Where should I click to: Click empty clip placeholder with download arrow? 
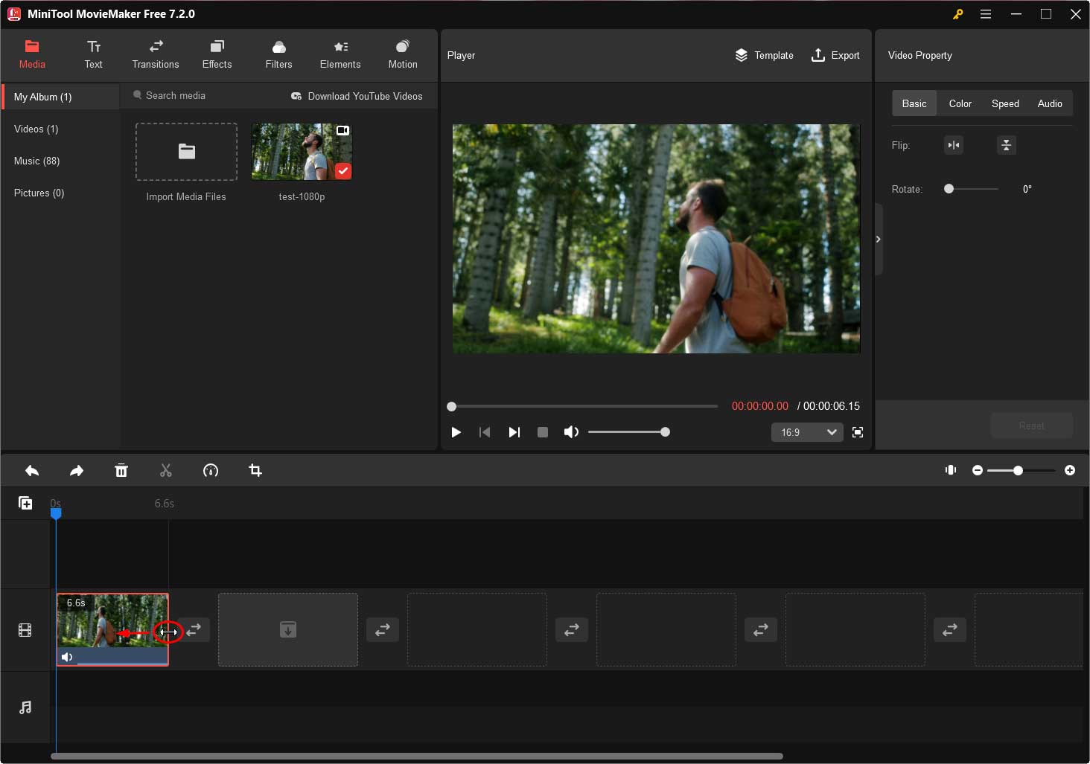tap(288, 629)
